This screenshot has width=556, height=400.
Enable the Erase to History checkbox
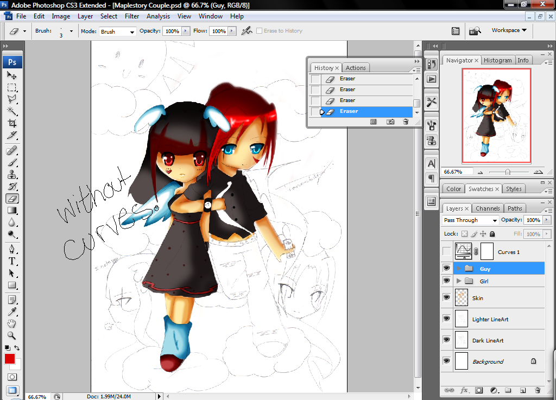pos(259,31)
